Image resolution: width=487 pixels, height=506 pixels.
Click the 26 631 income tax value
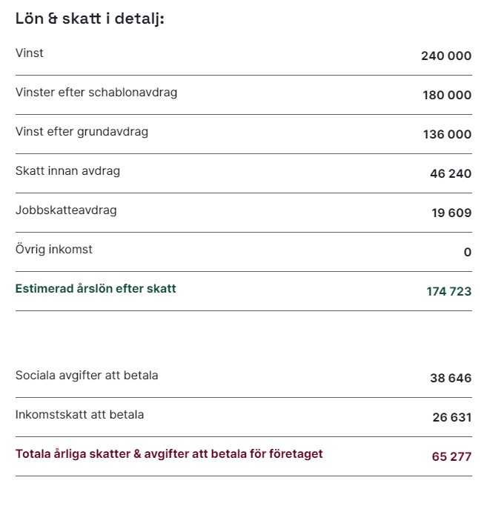pos(451,418)
